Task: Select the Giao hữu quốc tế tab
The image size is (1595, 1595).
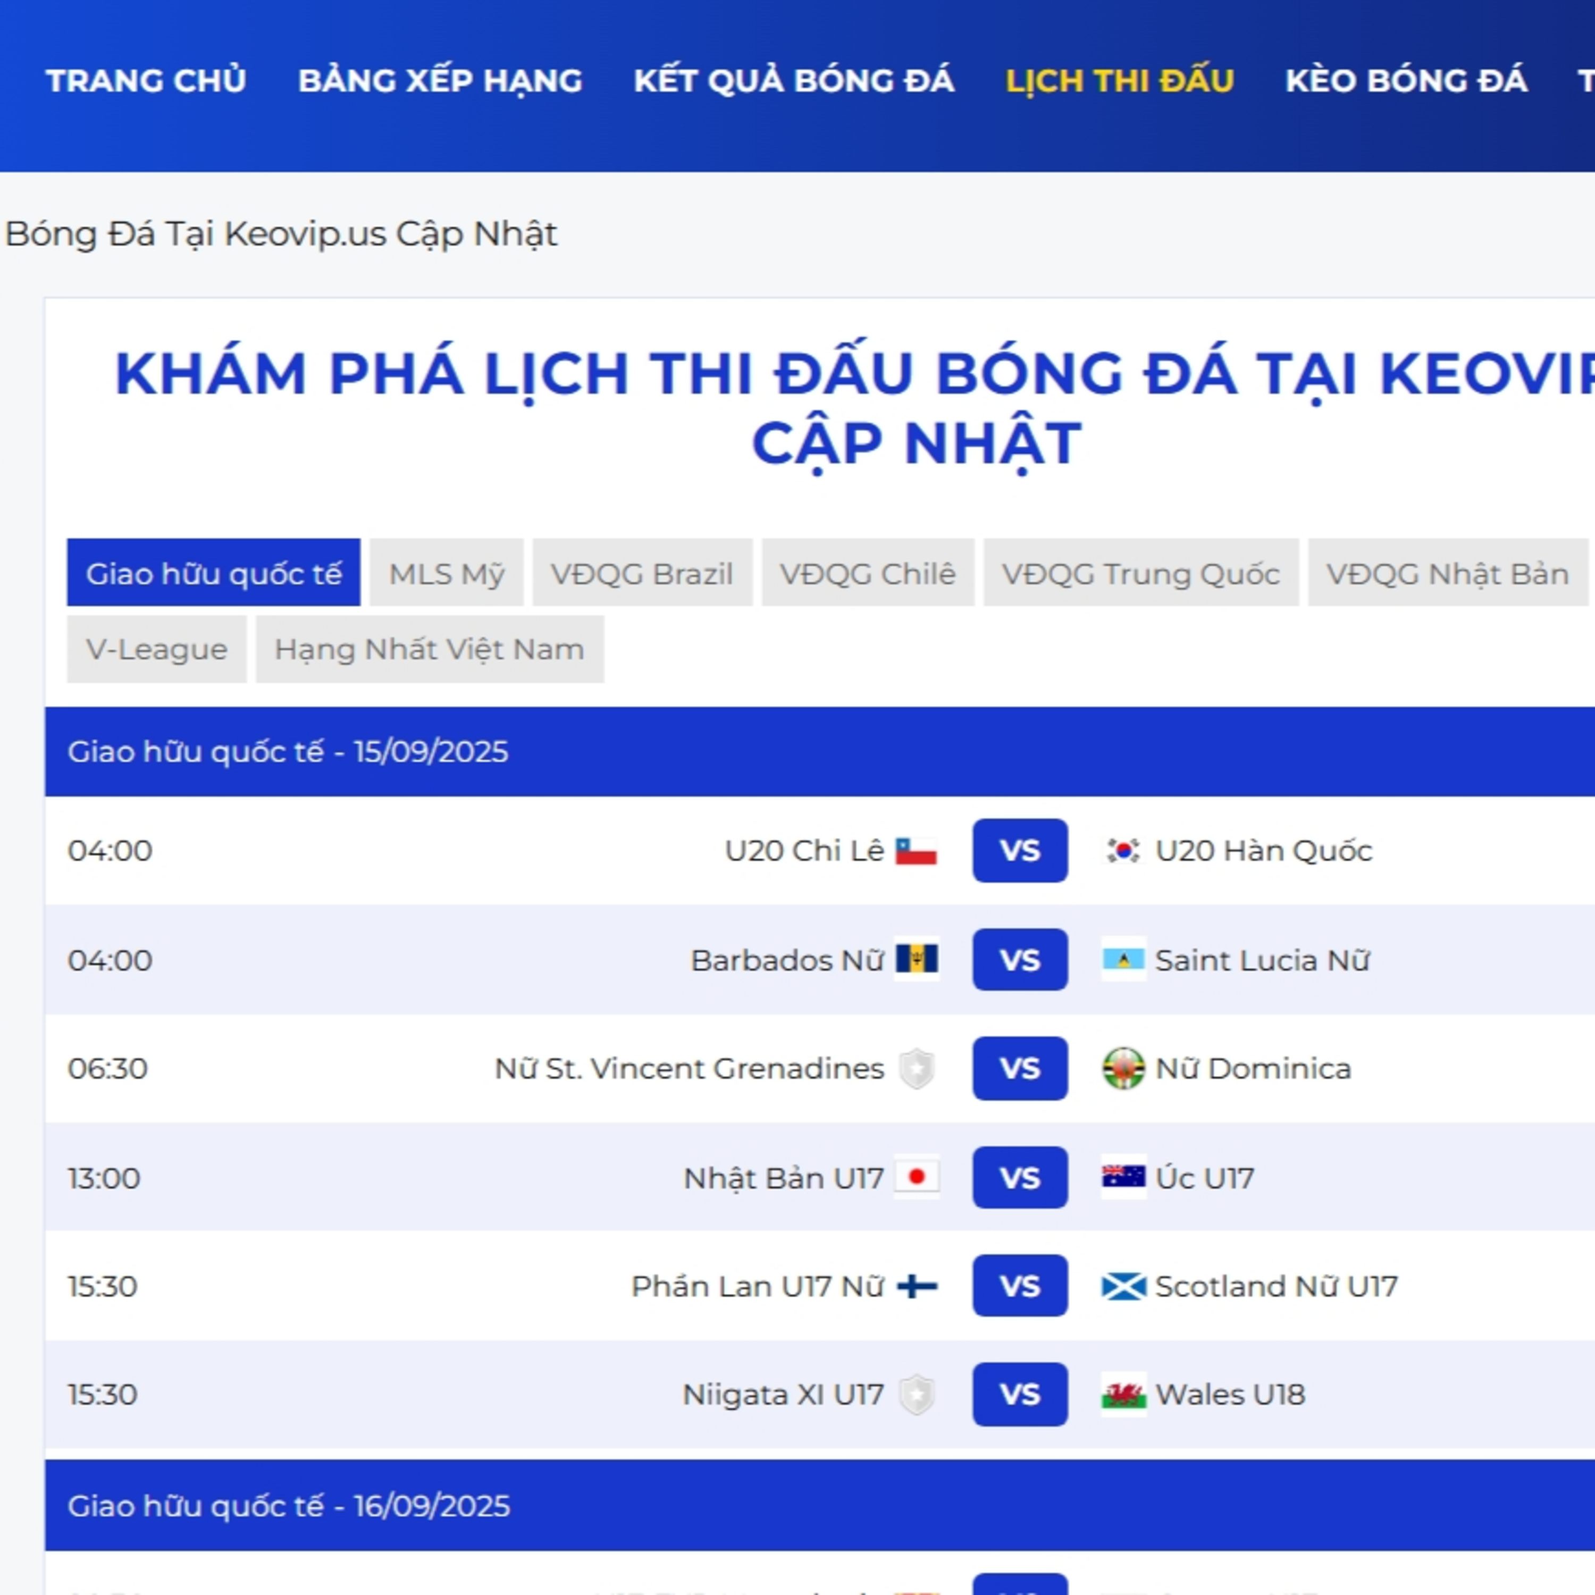Action: pyautogui.click(x=214, y=573)
